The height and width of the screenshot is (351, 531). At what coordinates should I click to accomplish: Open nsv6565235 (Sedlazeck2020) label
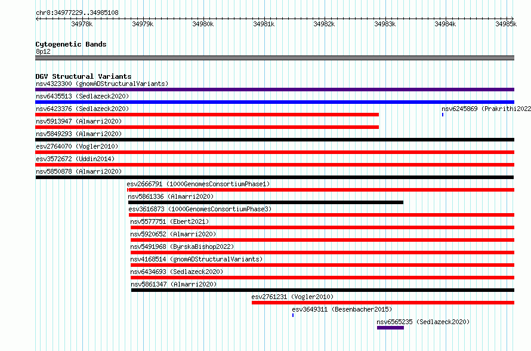424,322
